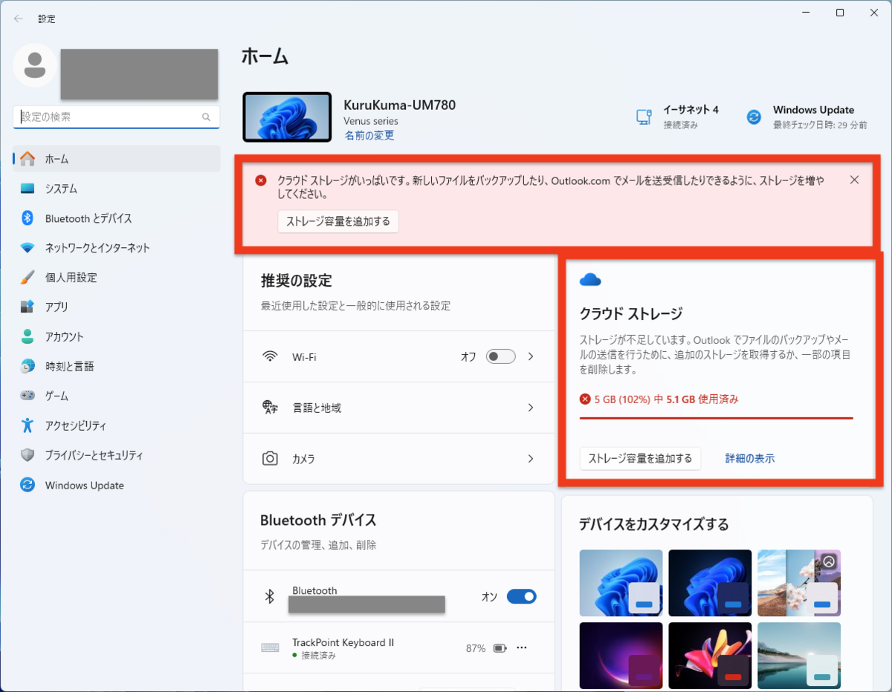Expand the 言語と地域 row chevron
Image resolution: width=892 pixels, height=692 pixels.
(x=531, y=408)
